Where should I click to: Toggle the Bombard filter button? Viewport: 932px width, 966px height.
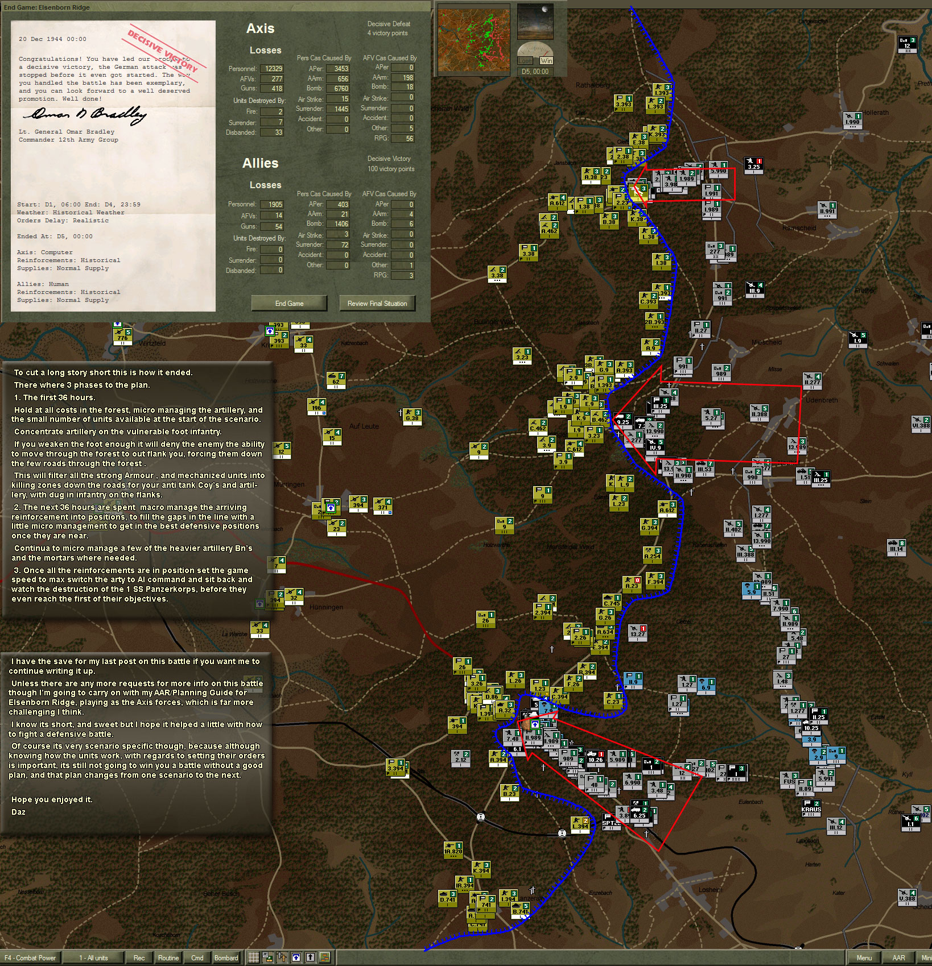226,958
